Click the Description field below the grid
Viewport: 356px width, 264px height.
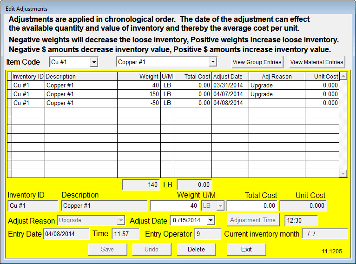point(105,206)
